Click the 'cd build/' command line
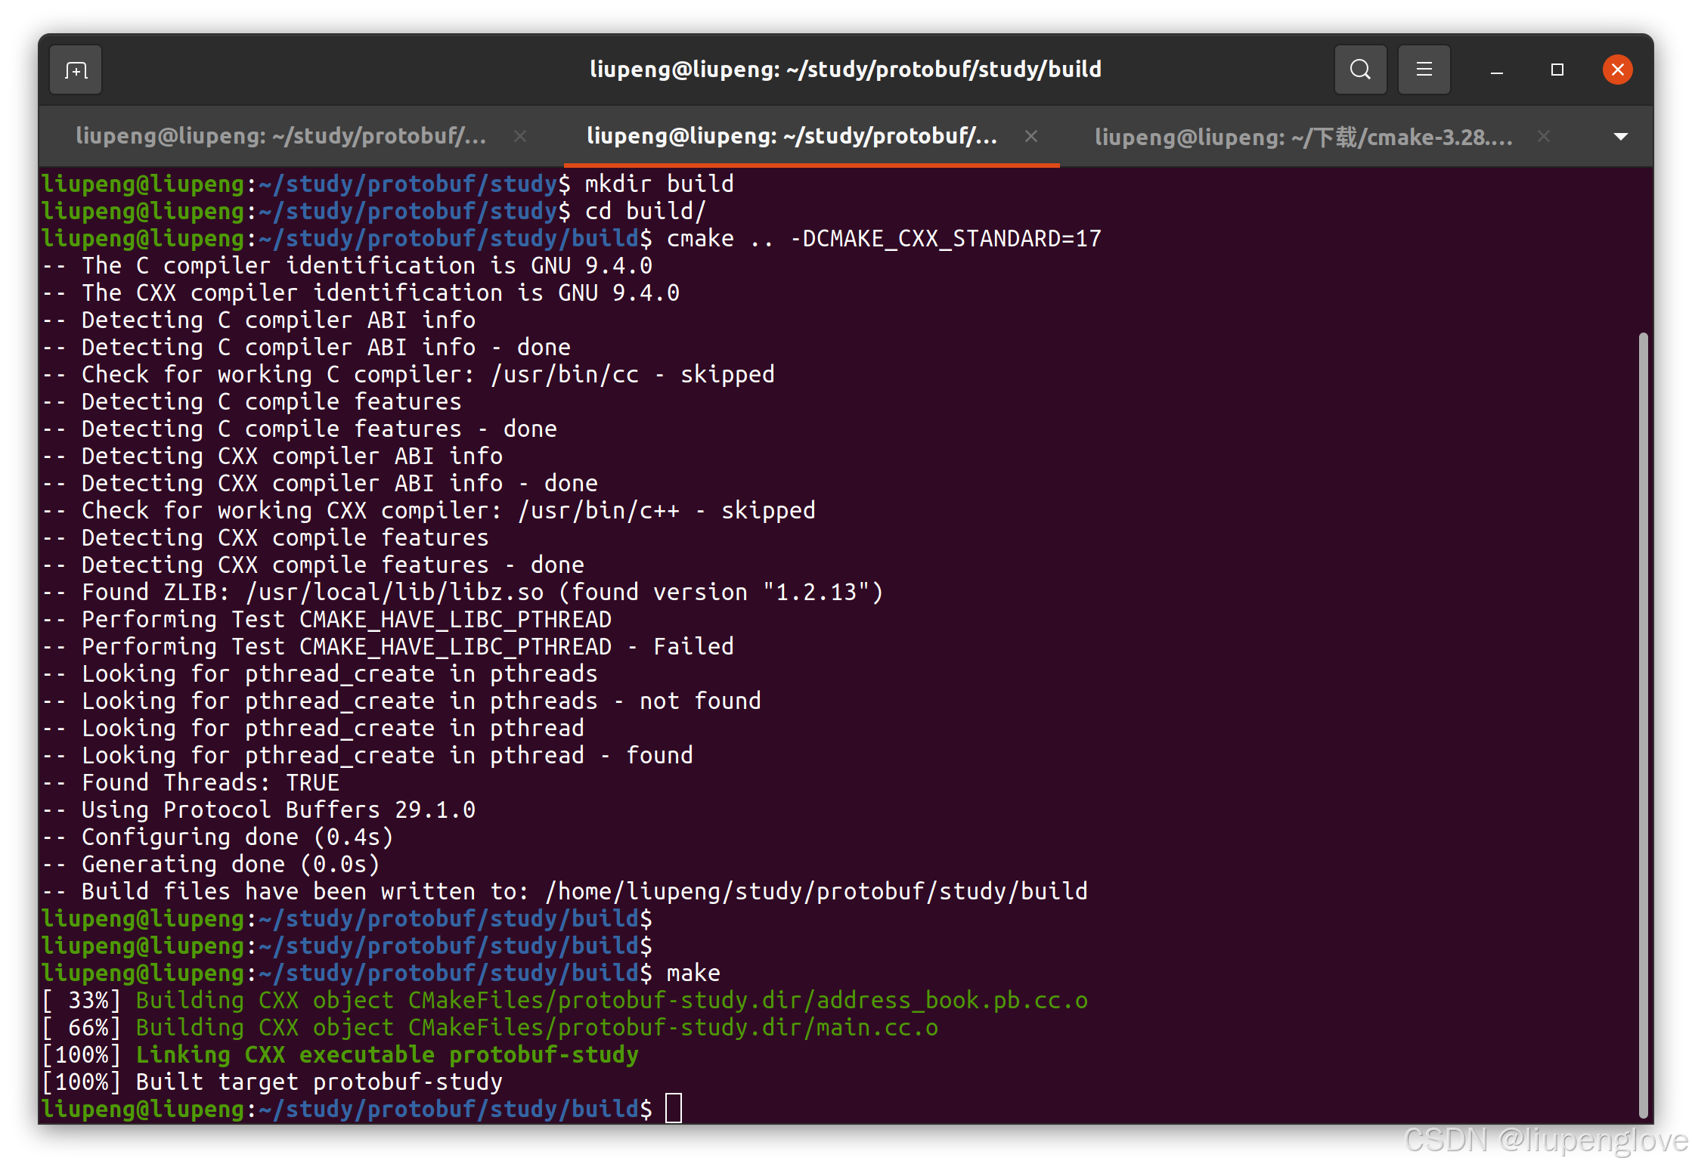The image size is (1692, 1167). (373, 211)
